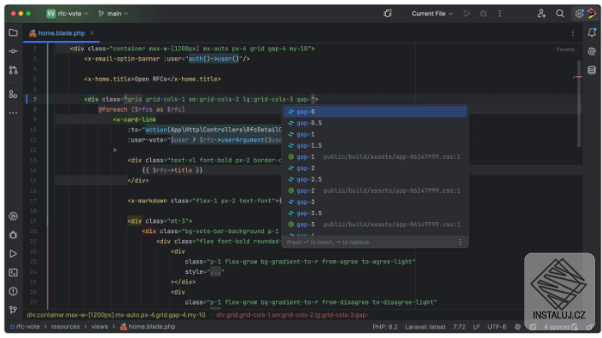Close the home.blade.php tab

[92, 33]
